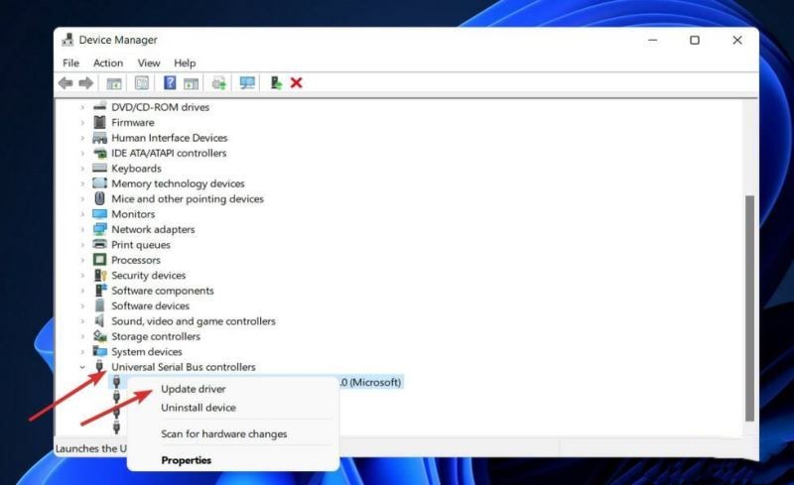Click the monitor-shaped scan hardware toolbar icon
Viewport: 794px width, 485px height.
click(247, 83)
